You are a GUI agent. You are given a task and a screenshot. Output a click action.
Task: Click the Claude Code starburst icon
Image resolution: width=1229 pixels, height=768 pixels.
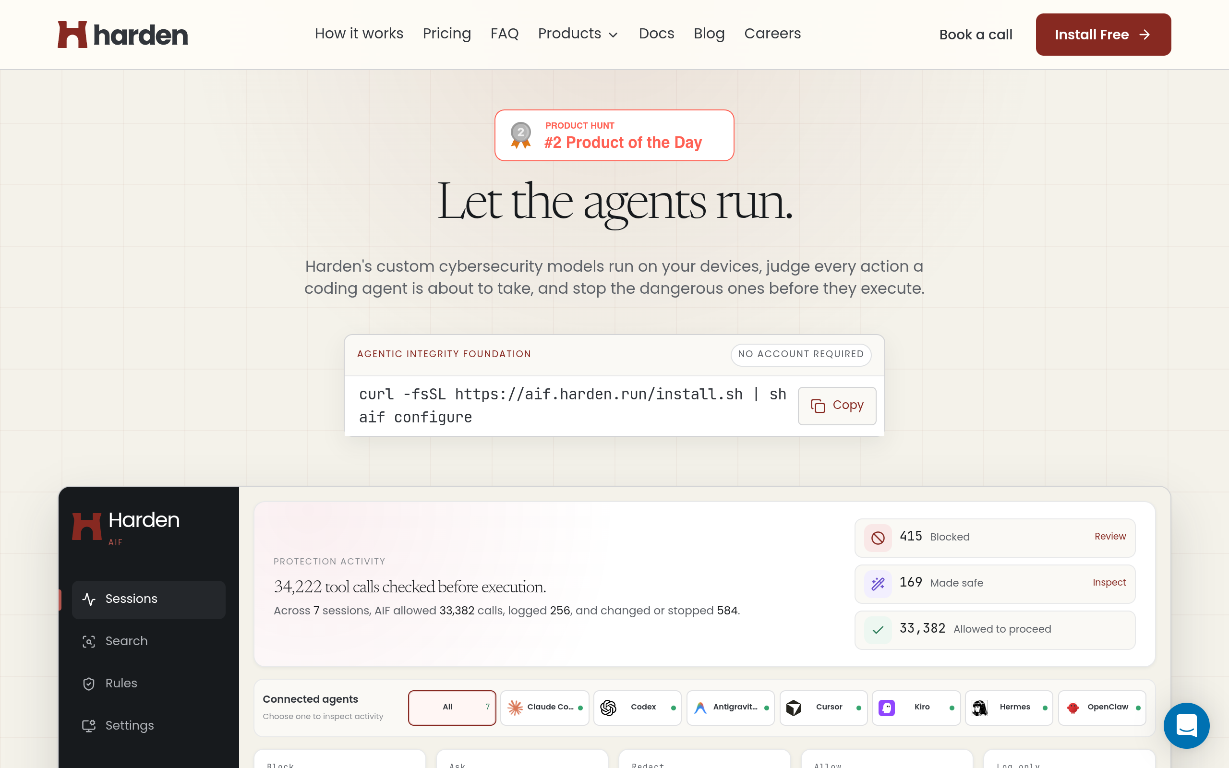click(515, 708)
